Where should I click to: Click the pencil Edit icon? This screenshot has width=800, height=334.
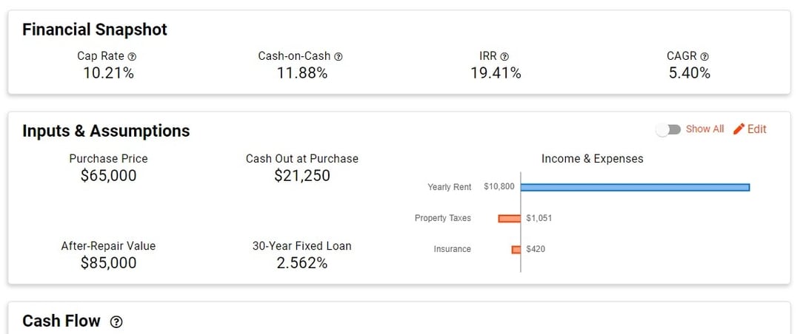click(x=739, y=129)
